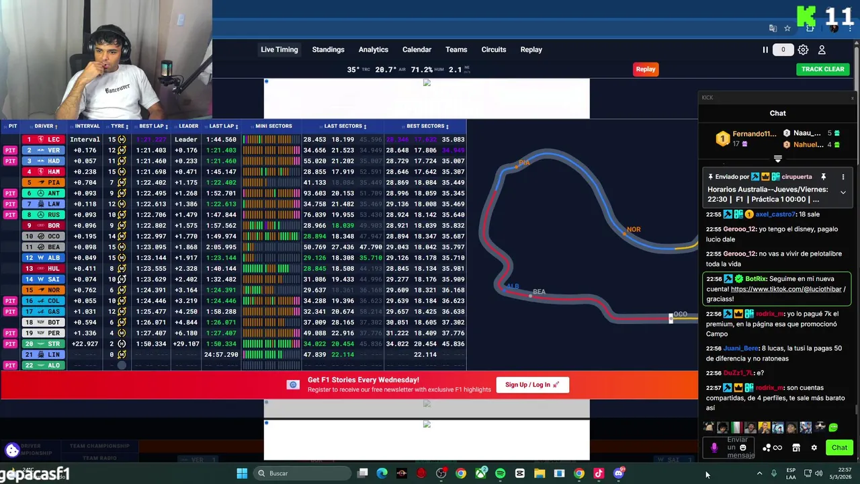Select driver NOR row
860x484 pixels.
(44, 290)
